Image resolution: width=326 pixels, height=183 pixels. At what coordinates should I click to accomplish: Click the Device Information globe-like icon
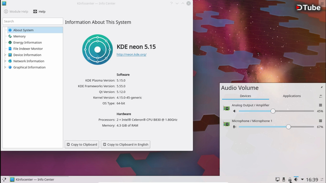pos(10,55)
